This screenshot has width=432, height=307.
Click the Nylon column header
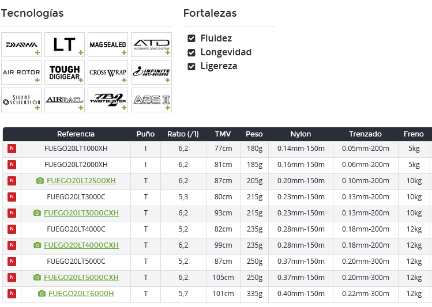pyautogui.click(x=300, y=134)
